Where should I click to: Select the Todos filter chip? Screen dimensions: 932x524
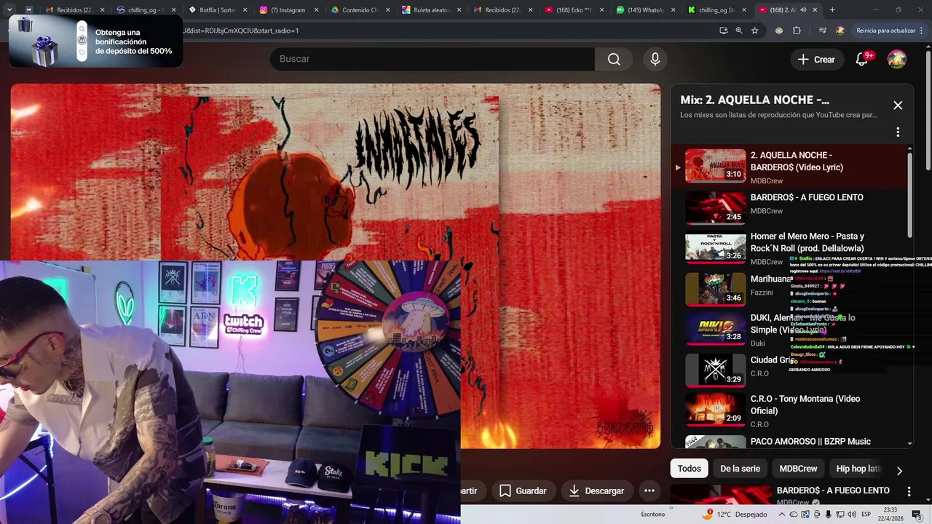[690, 469]
